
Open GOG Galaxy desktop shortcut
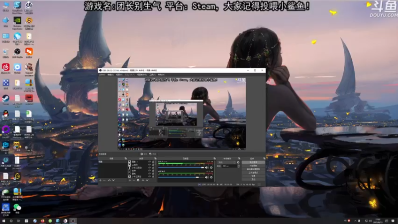click(5, 131)
